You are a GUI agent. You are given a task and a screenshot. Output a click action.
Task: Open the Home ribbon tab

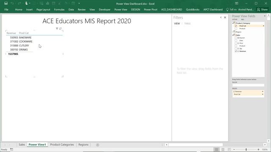(x=19, y=10)
